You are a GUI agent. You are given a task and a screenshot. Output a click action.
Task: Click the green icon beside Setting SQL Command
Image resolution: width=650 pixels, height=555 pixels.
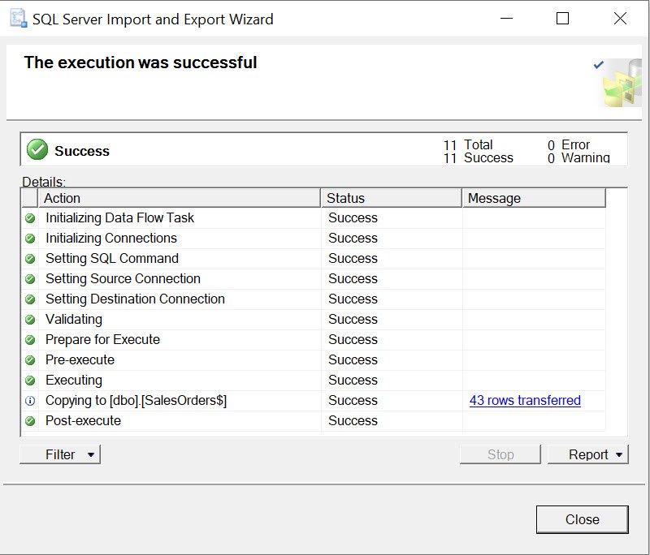pos(30,258)
